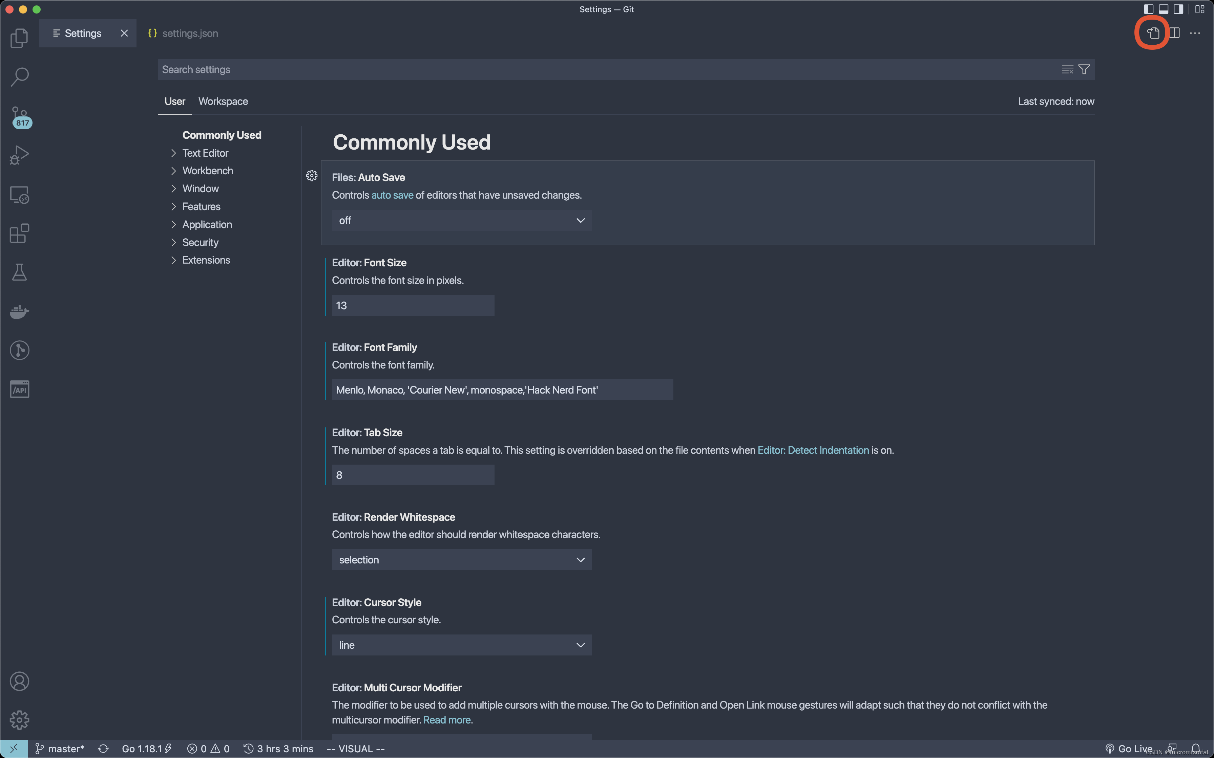1214x758 pixels.
Task: Open the Docker view icon
Action: coord(19,311)
